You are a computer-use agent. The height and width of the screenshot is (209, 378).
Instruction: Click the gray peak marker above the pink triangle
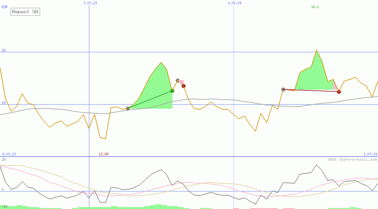tap(178, 80)
